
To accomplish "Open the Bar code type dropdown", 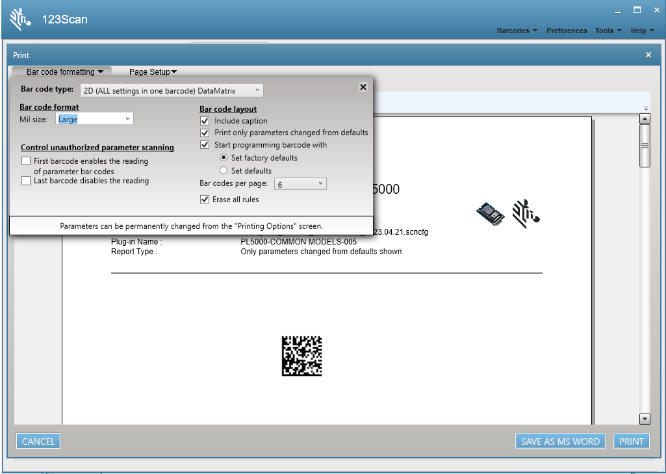I will tap(172, 90).
